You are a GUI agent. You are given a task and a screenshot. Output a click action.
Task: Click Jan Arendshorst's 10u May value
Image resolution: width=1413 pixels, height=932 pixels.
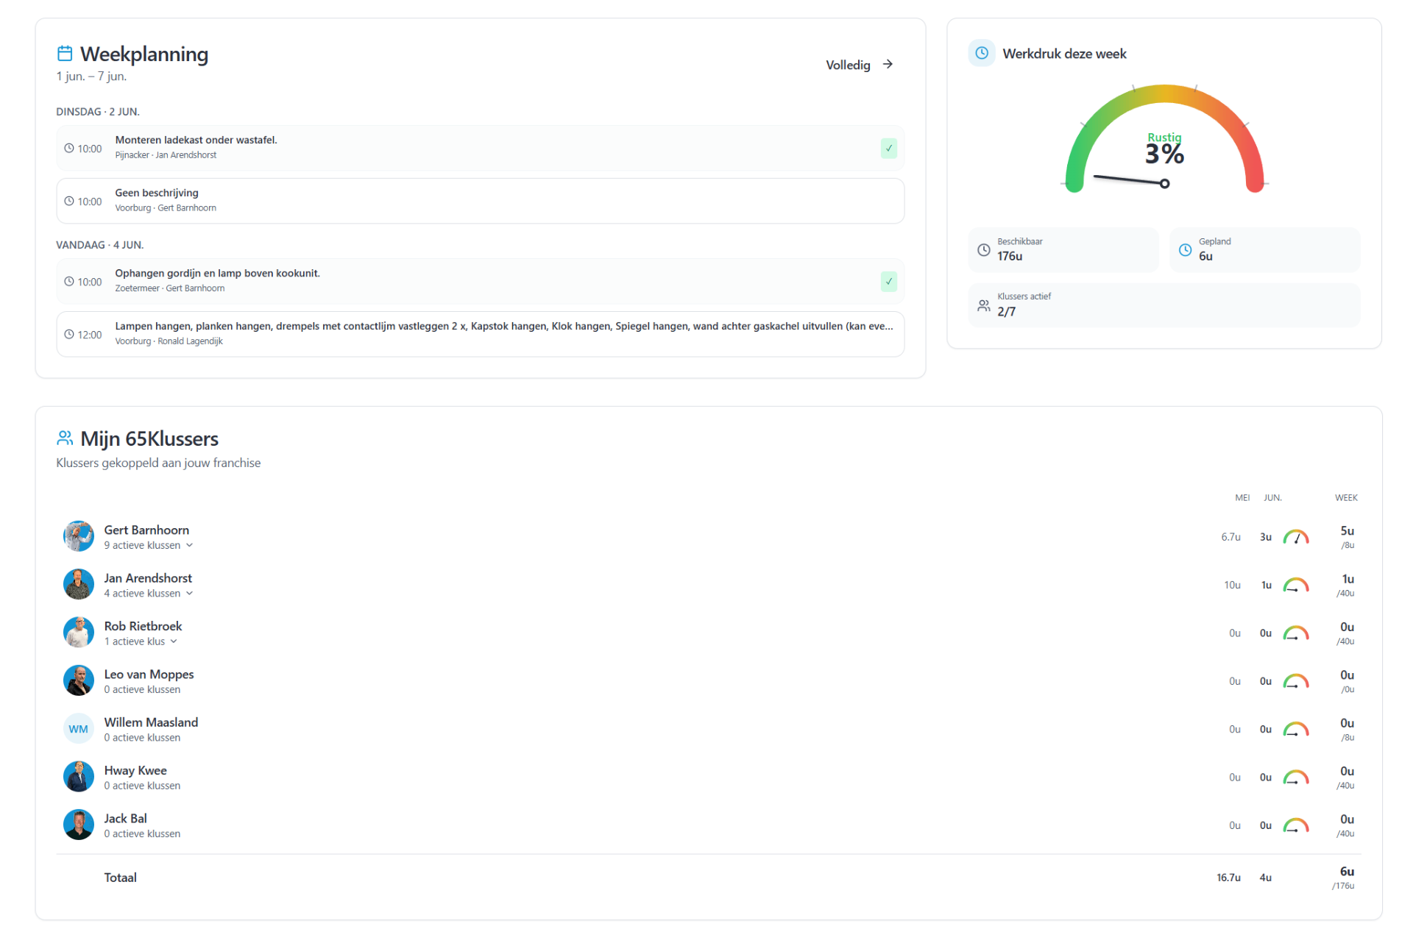coord(1232,585)
